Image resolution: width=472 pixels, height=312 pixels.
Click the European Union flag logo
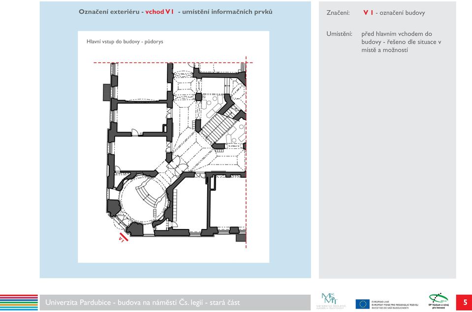coord(362,304)
